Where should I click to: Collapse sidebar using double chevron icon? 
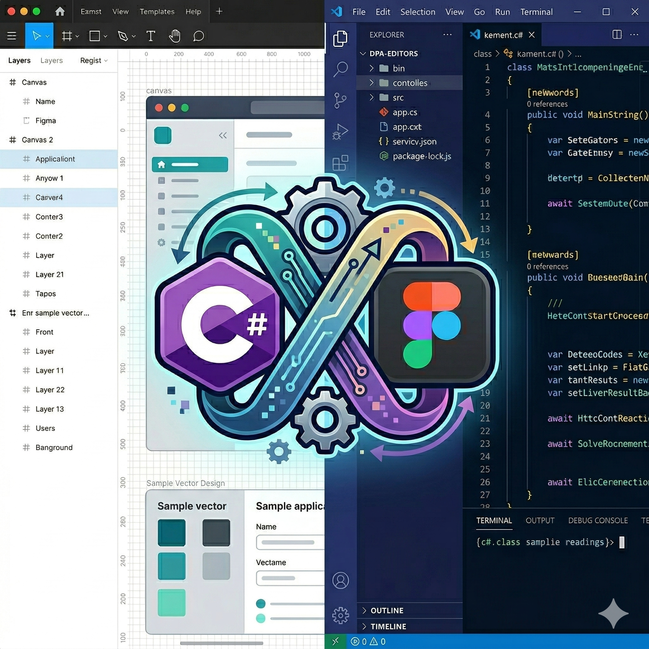pyautogui.click(x=223, y=135)
